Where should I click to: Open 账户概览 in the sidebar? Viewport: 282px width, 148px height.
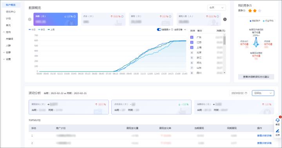coord(11,5)
